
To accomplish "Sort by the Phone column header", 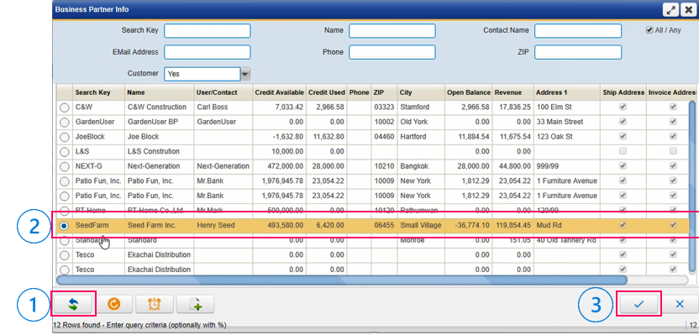I will click(359, 92).
